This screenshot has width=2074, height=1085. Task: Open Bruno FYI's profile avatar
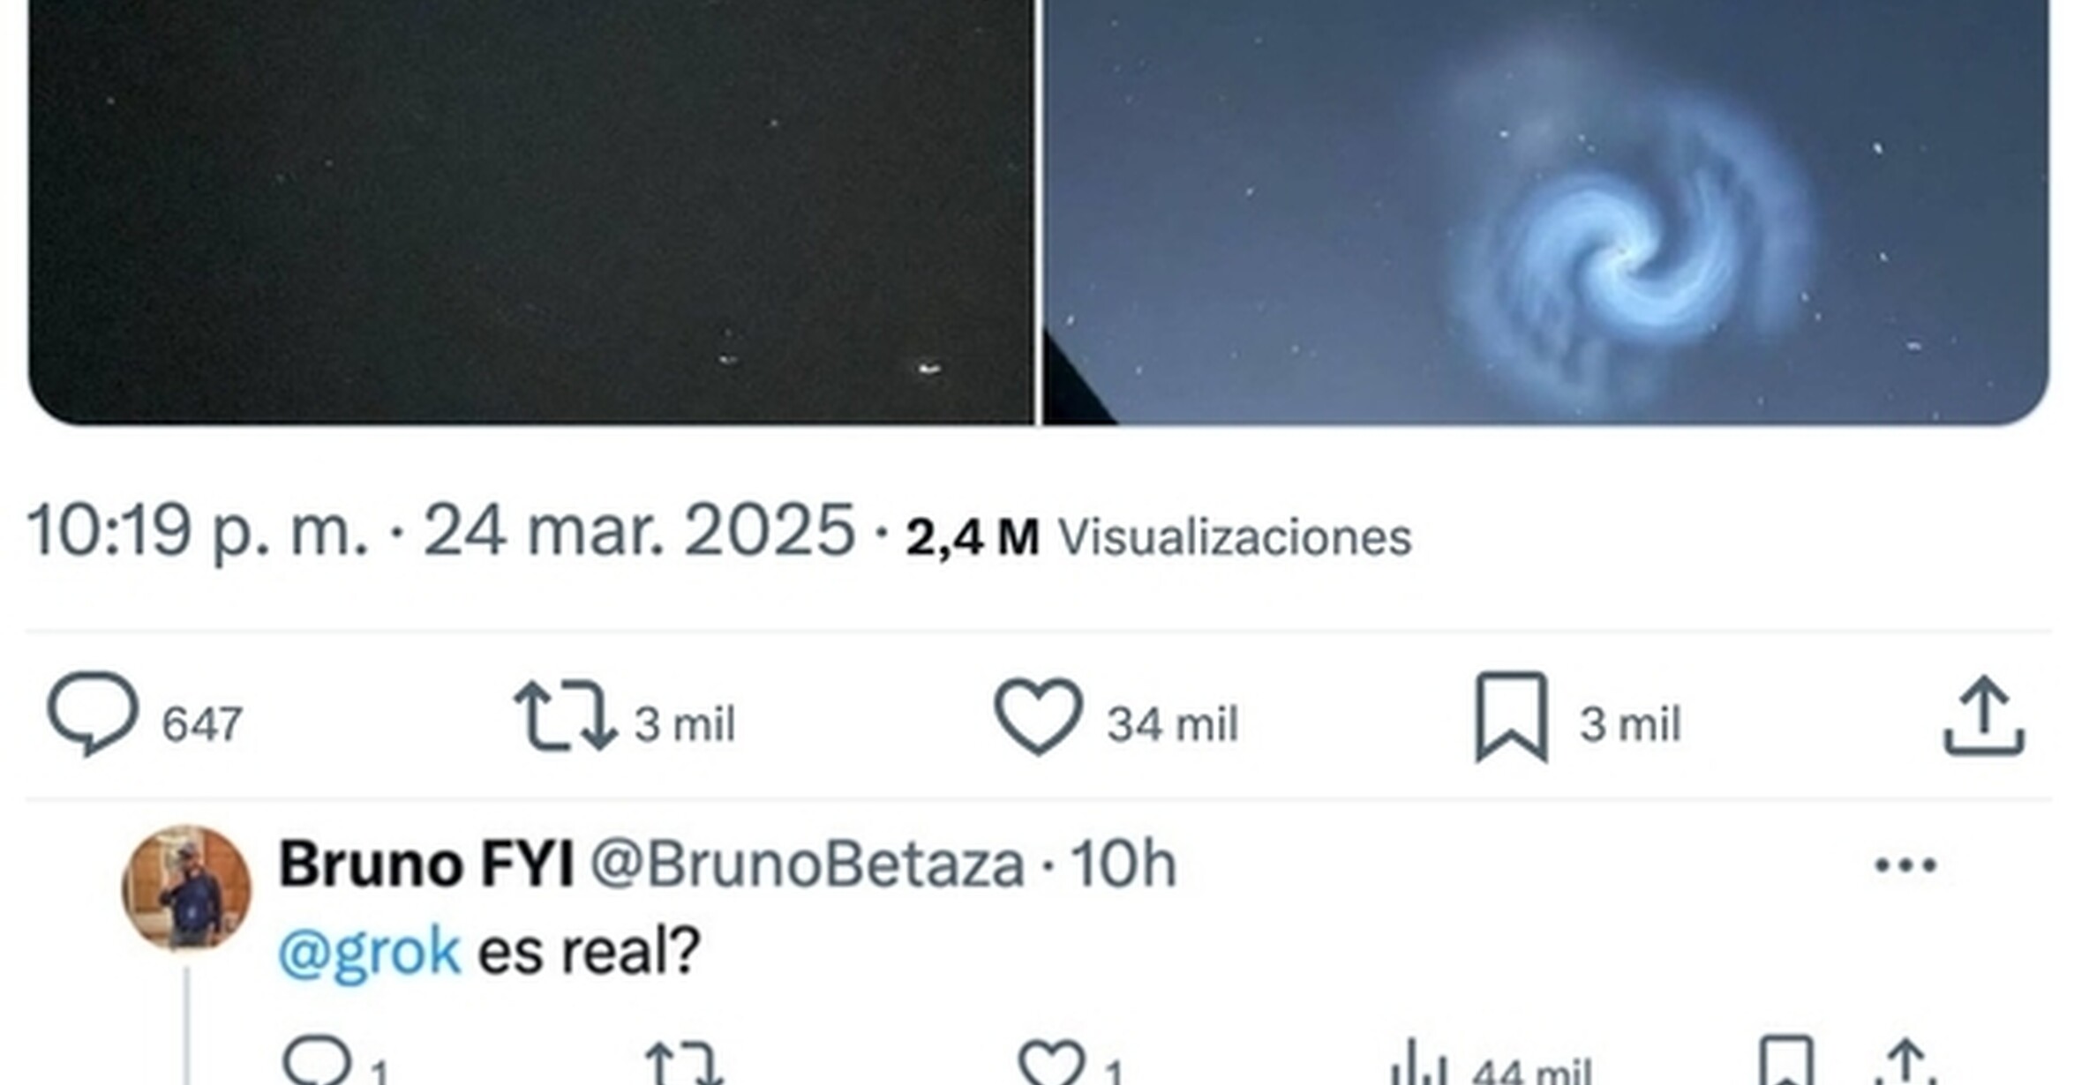click(x=186, y=887)
